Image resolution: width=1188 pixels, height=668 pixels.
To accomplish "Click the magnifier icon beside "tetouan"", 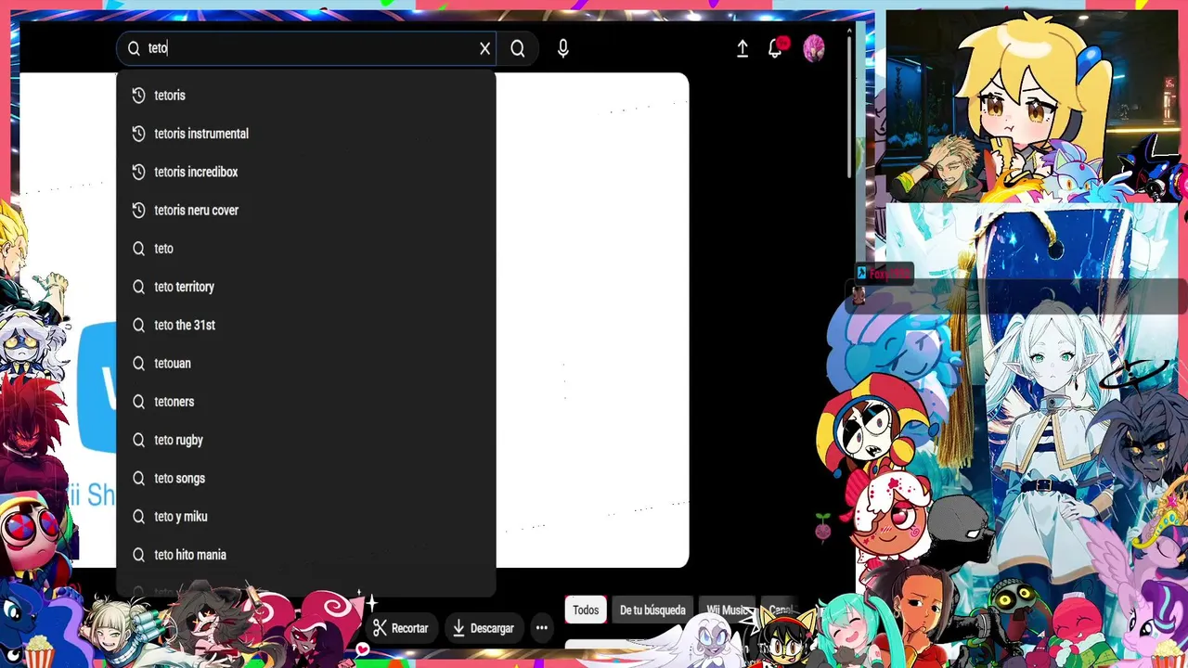I will click(138, 364).
